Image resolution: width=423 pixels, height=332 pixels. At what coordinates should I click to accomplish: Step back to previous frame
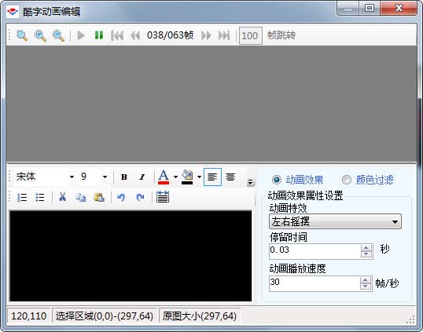point(135,35)
